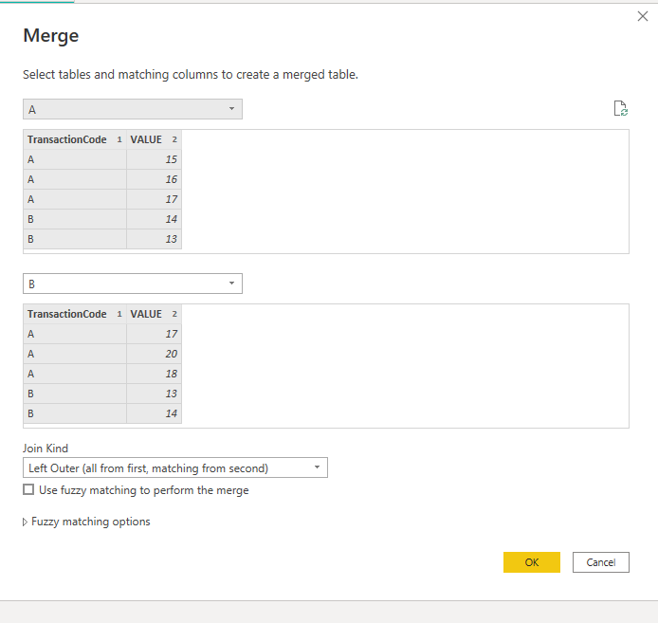
Task: Select TransactionCode column in second table
Action: (75, 314)
